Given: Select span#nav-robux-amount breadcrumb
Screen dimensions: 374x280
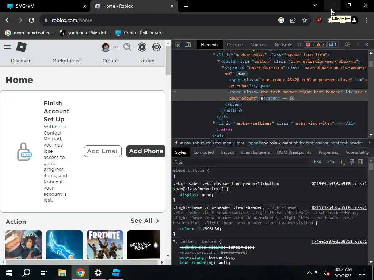Looking at the screenshot, I should click(x=306, y=143).
